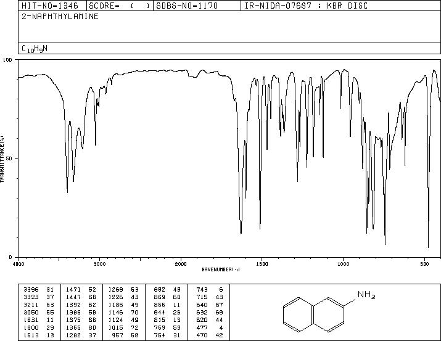Click the 1268 wavenumber in peak table

point(115,290)
